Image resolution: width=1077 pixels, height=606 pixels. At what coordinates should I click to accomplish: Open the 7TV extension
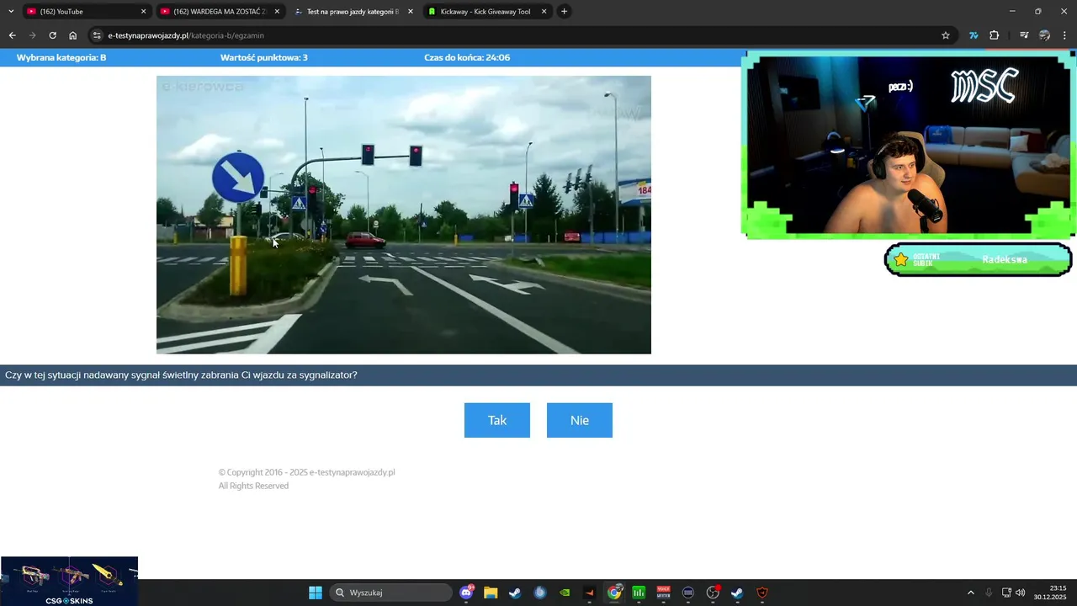click(x=974, y=35)
